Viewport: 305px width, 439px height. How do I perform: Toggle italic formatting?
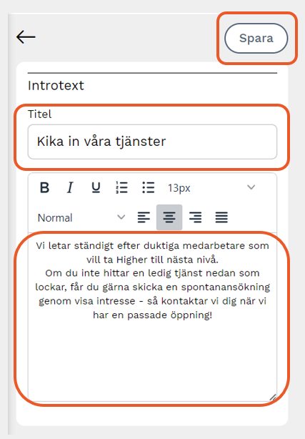(x=70, y=187)
